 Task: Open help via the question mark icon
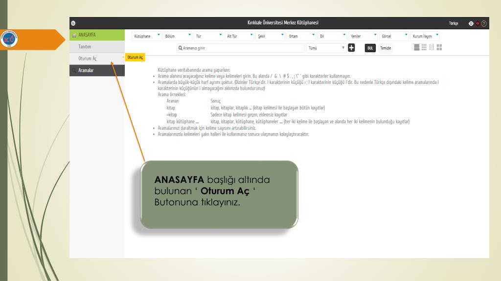(x=484, y=23)
